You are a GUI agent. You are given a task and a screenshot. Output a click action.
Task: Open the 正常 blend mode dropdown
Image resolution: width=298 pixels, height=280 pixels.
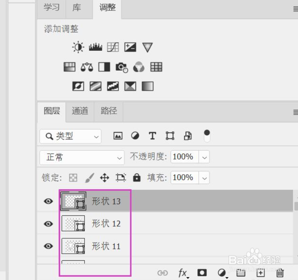tap(82, 157)
